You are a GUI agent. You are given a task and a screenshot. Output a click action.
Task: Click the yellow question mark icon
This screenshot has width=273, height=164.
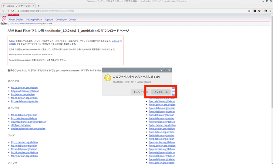(108, 78)
